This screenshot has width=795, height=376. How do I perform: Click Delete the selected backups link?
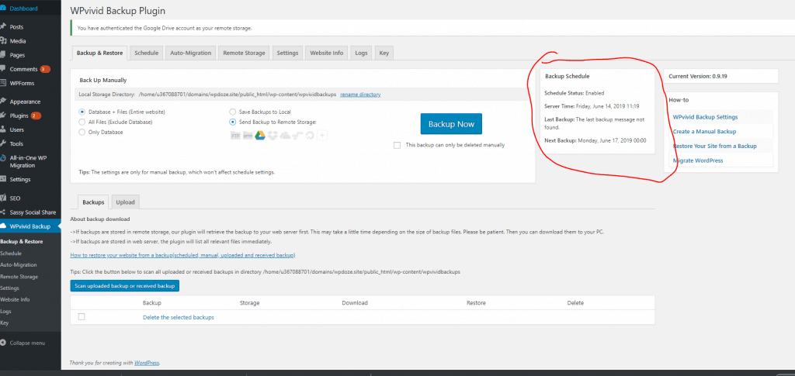179,317
